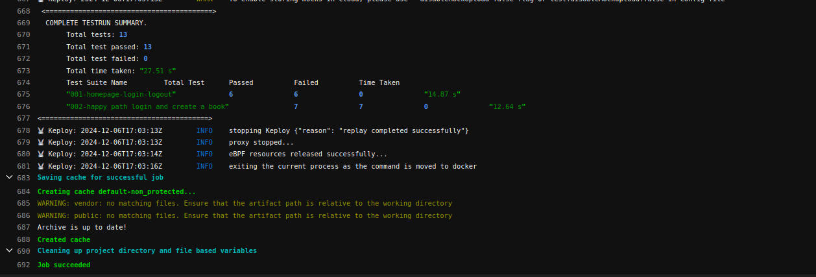Screen dimensions: 816x277
Task: Select line number 683
Action: [x=24, y=178]
